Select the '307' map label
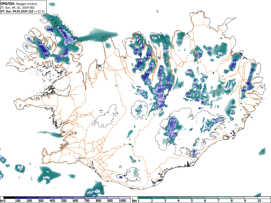Screen dimensions: 271x203 [160, 87]
